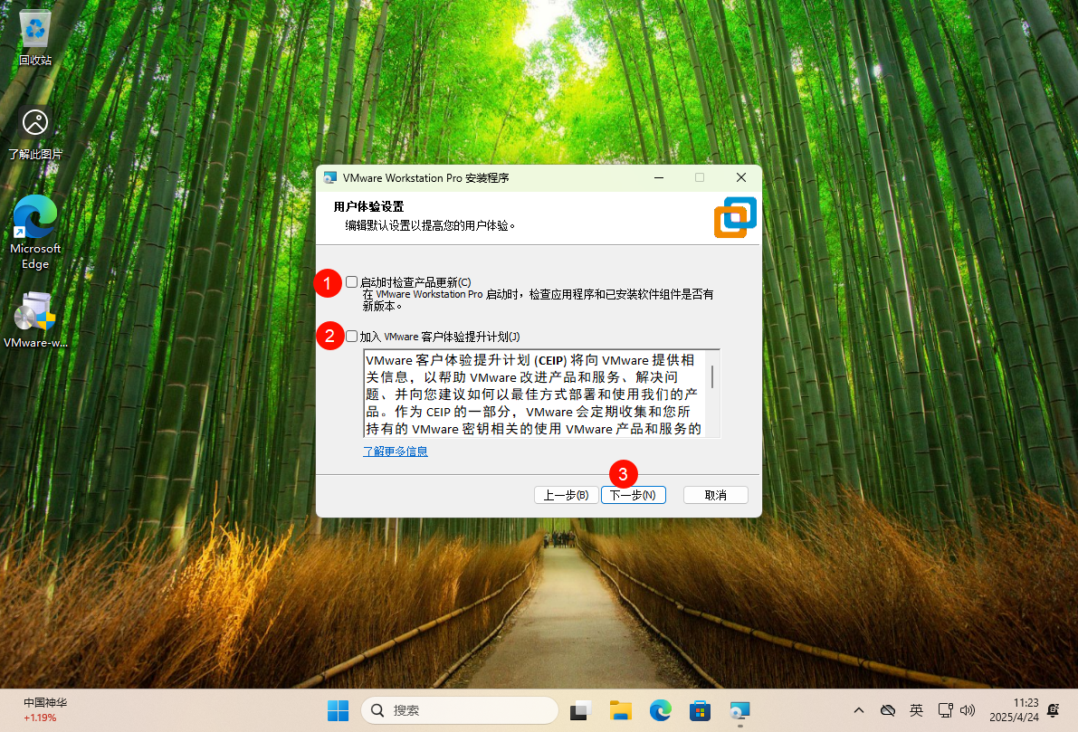Check the startup product update checkbox
The height and width of the screenshot is (732, 1078).
(351, 281)
